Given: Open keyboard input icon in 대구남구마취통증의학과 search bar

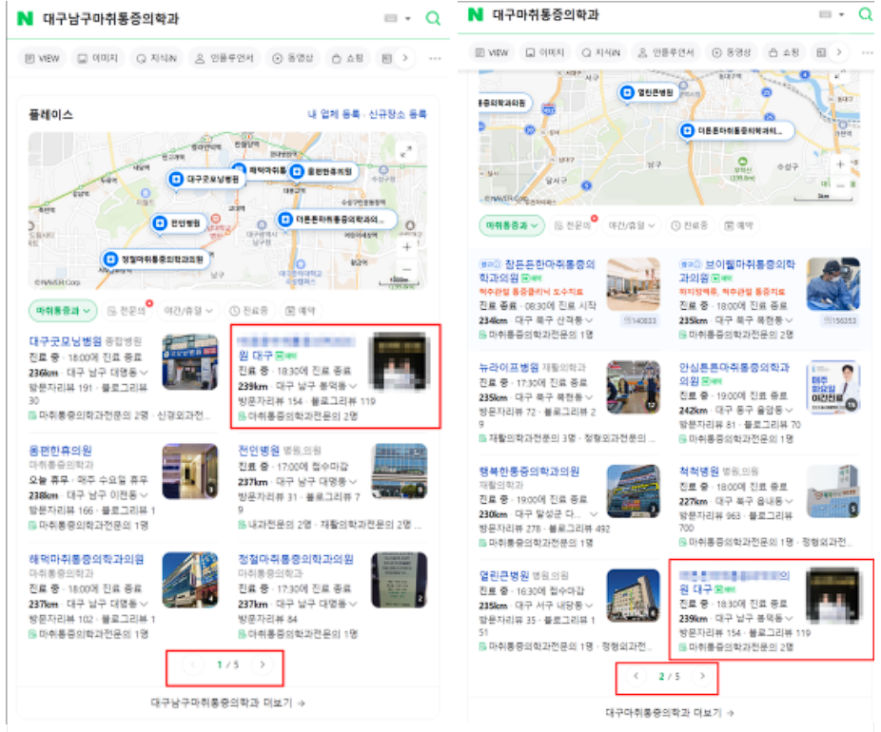Looking at the screenshot, I should 390,18.
